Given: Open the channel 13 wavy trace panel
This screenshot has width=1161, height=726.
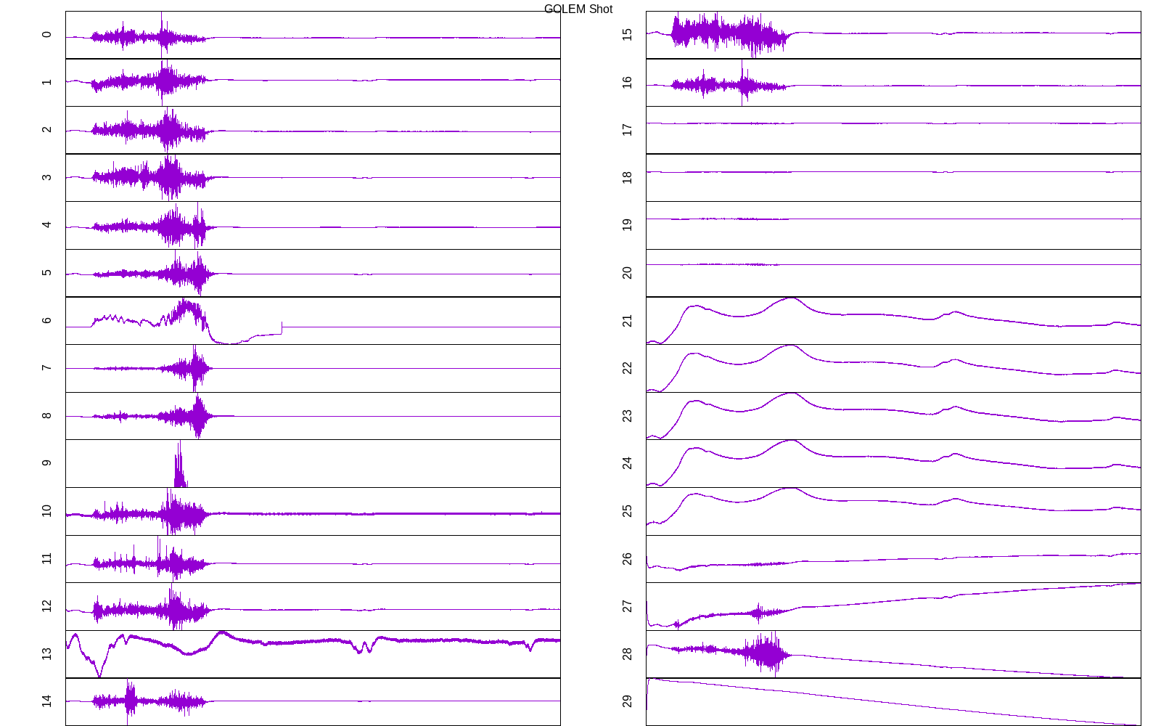Looking at the screenshot, I should click(x=313, y=654).
